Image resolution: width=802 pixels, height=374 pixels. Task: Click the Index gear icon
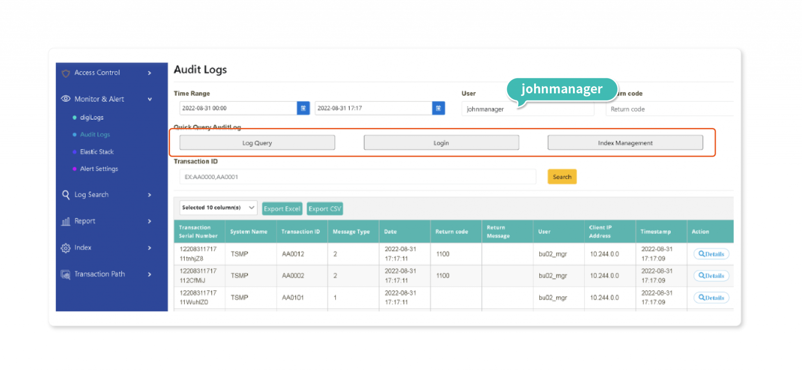[65, 248]
